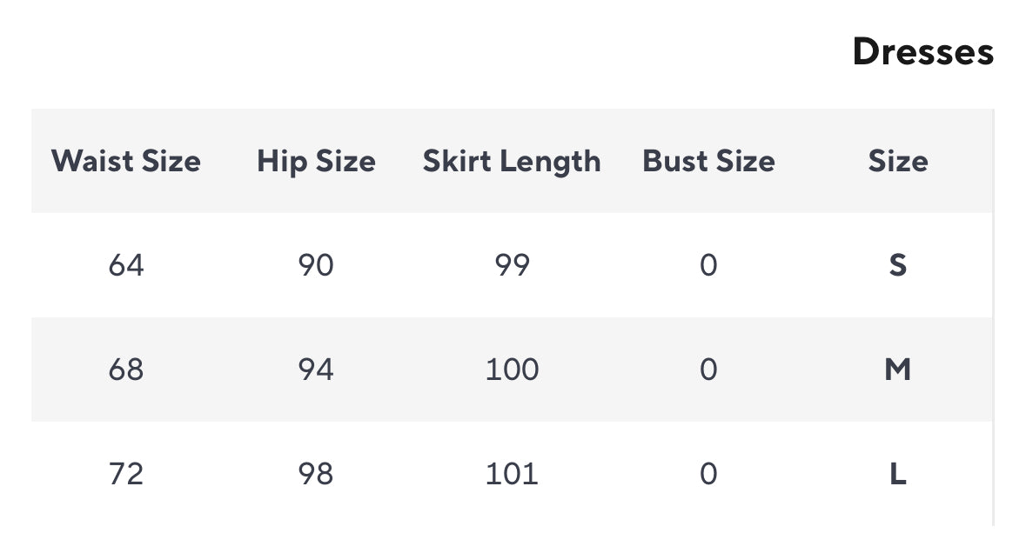The width and height of the screenshot is (1026, 533).
Task: Click the Bust Size column header
Action: tap(708, 161)
